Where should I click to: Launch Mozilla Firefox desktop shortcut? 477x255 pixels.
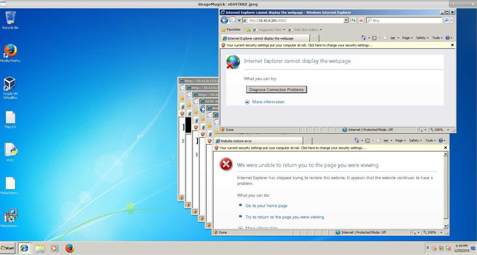10,53
